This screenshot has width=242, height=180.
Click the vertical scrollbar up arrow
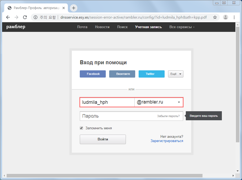[237, 25]
